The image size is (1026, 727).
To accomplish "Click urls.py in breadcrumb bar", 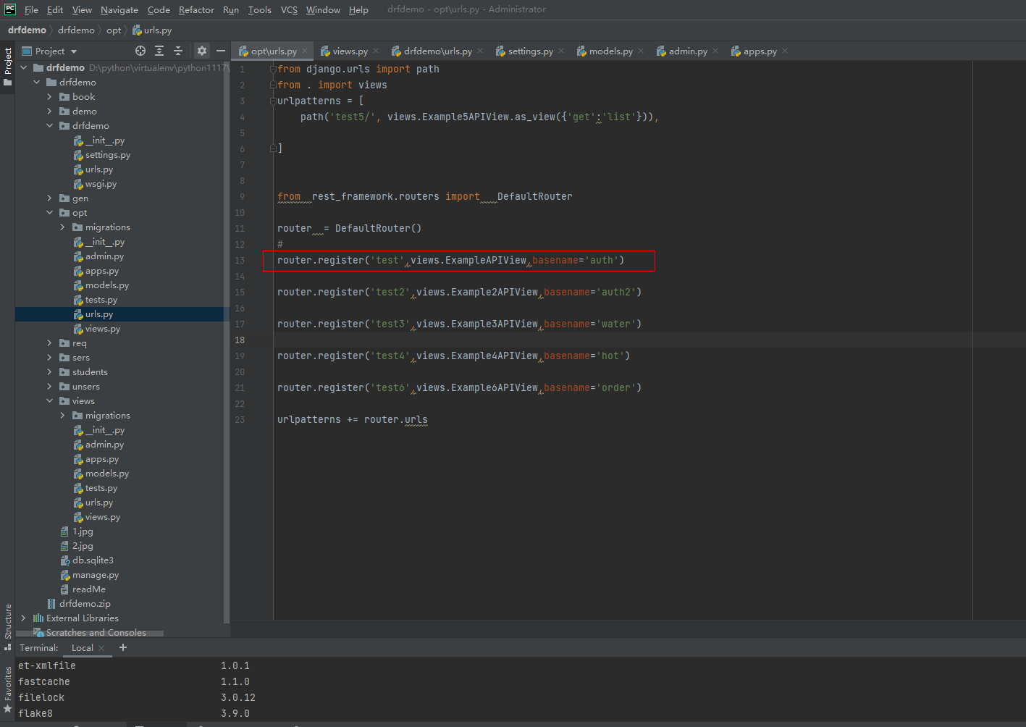I will tap(152, 30).
